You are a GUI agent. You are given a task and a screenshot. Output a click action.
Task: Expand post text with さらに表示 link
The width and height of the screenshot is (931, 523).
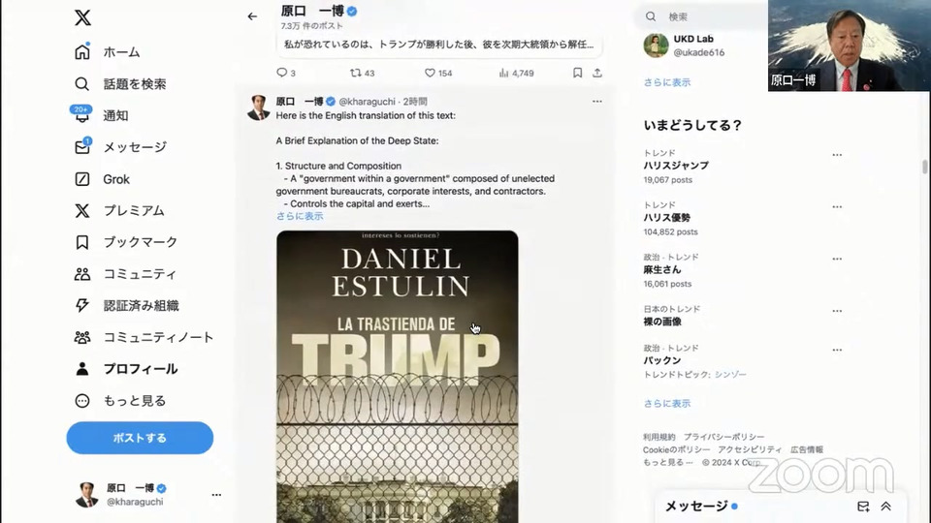click(300, 216)
